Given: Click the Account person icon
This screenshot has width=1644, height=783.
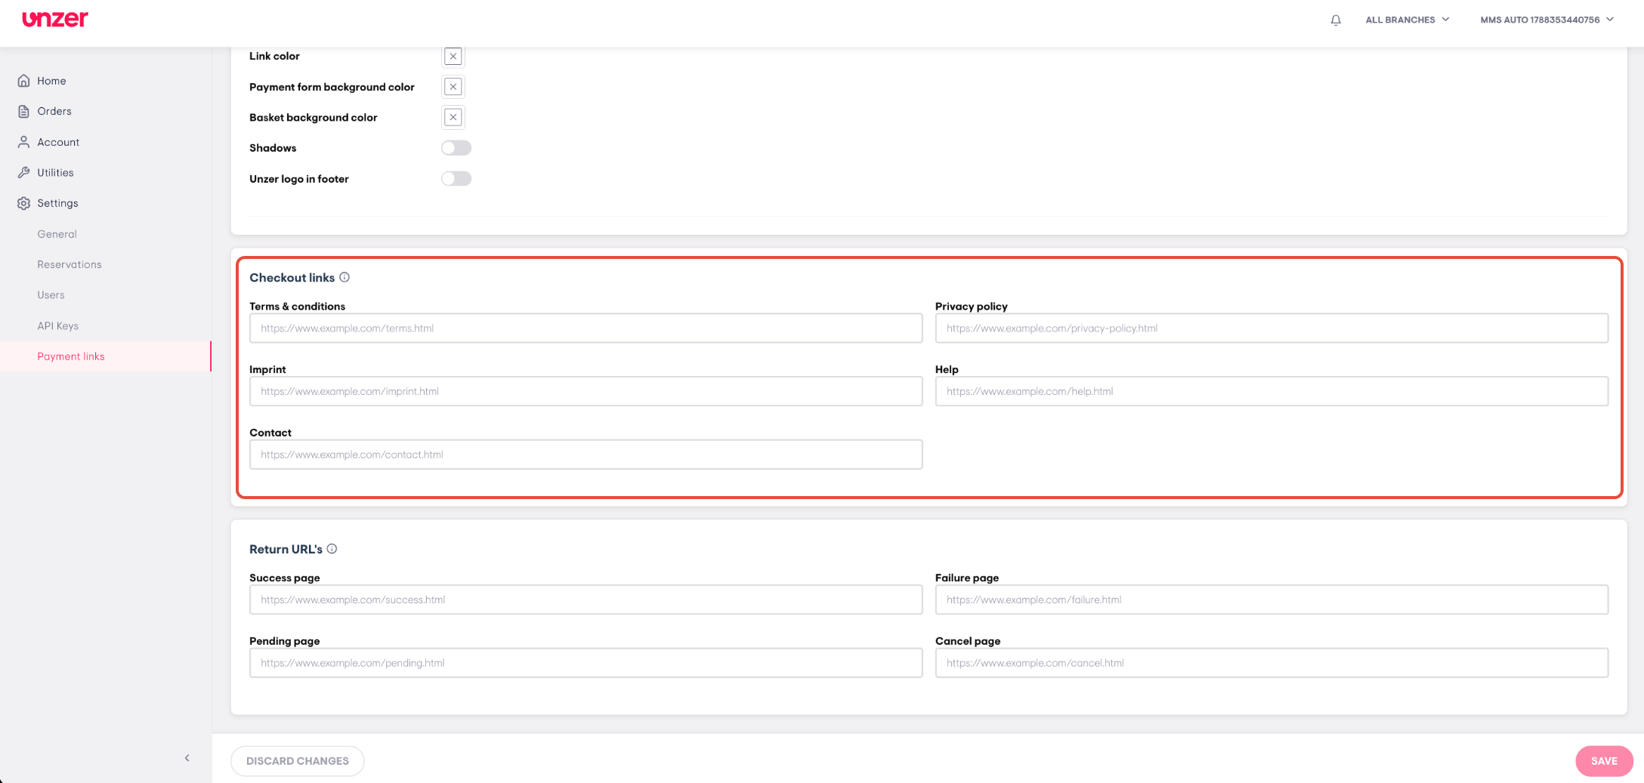Looking at the screenshot, I should point(24,142).
